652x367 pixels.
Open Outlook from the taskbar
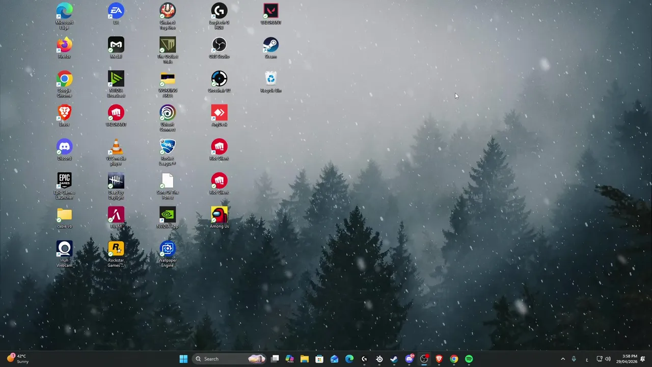point(334,359)
